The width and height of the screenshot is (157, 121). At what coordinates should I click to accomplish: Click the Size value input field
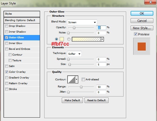tap(100, 64)
